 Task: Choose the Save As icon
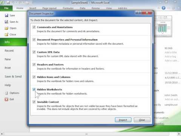tap(6, 22)
